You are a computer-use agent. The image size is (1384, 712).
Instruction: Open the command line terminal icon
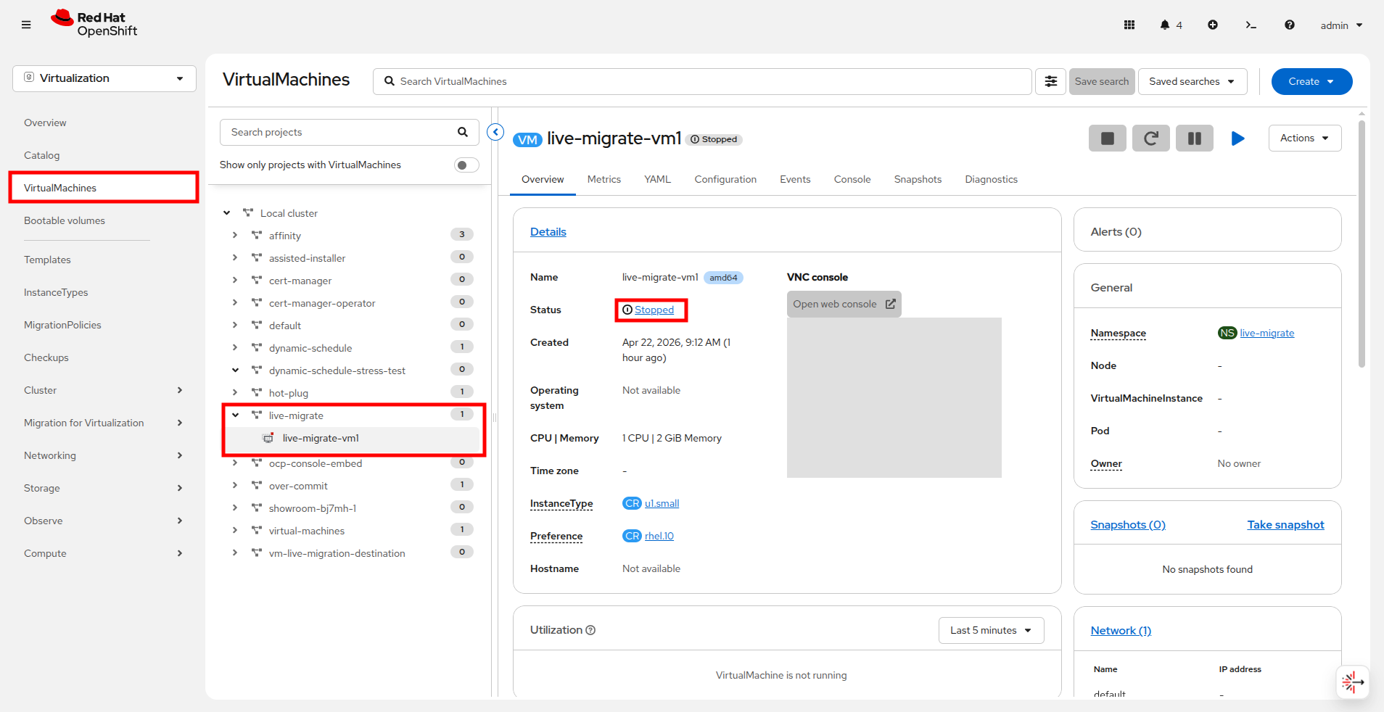click(x=1251, y=25)
